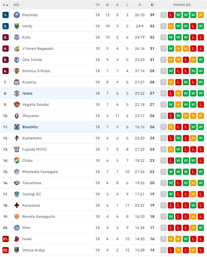Click the PHONG ĐỘ form column header
This screenshot has height=257, width=207.
(182, 5)
